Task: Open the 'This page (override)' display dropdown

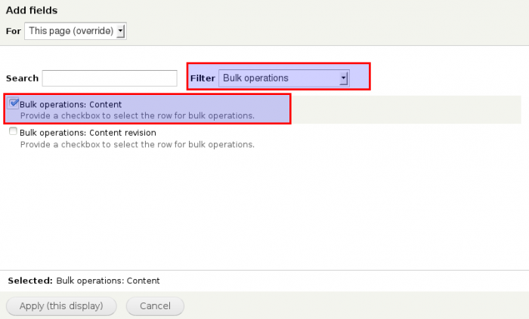Action: pyautogui.click(x=76, y=31)
